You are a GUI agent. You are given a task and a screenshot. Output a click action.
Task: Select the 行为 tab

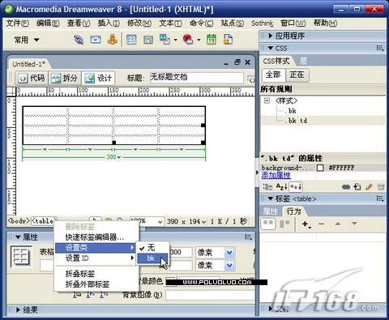tap(293, 211)
